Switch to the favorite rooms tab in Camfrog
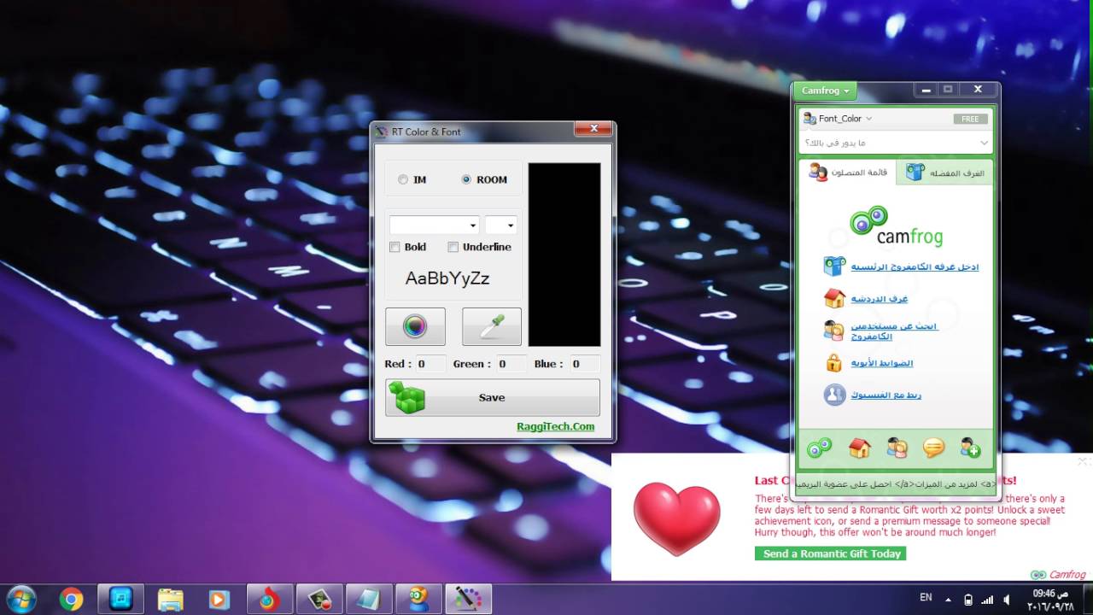The image size is (1093, 615). tap(945, 173)
